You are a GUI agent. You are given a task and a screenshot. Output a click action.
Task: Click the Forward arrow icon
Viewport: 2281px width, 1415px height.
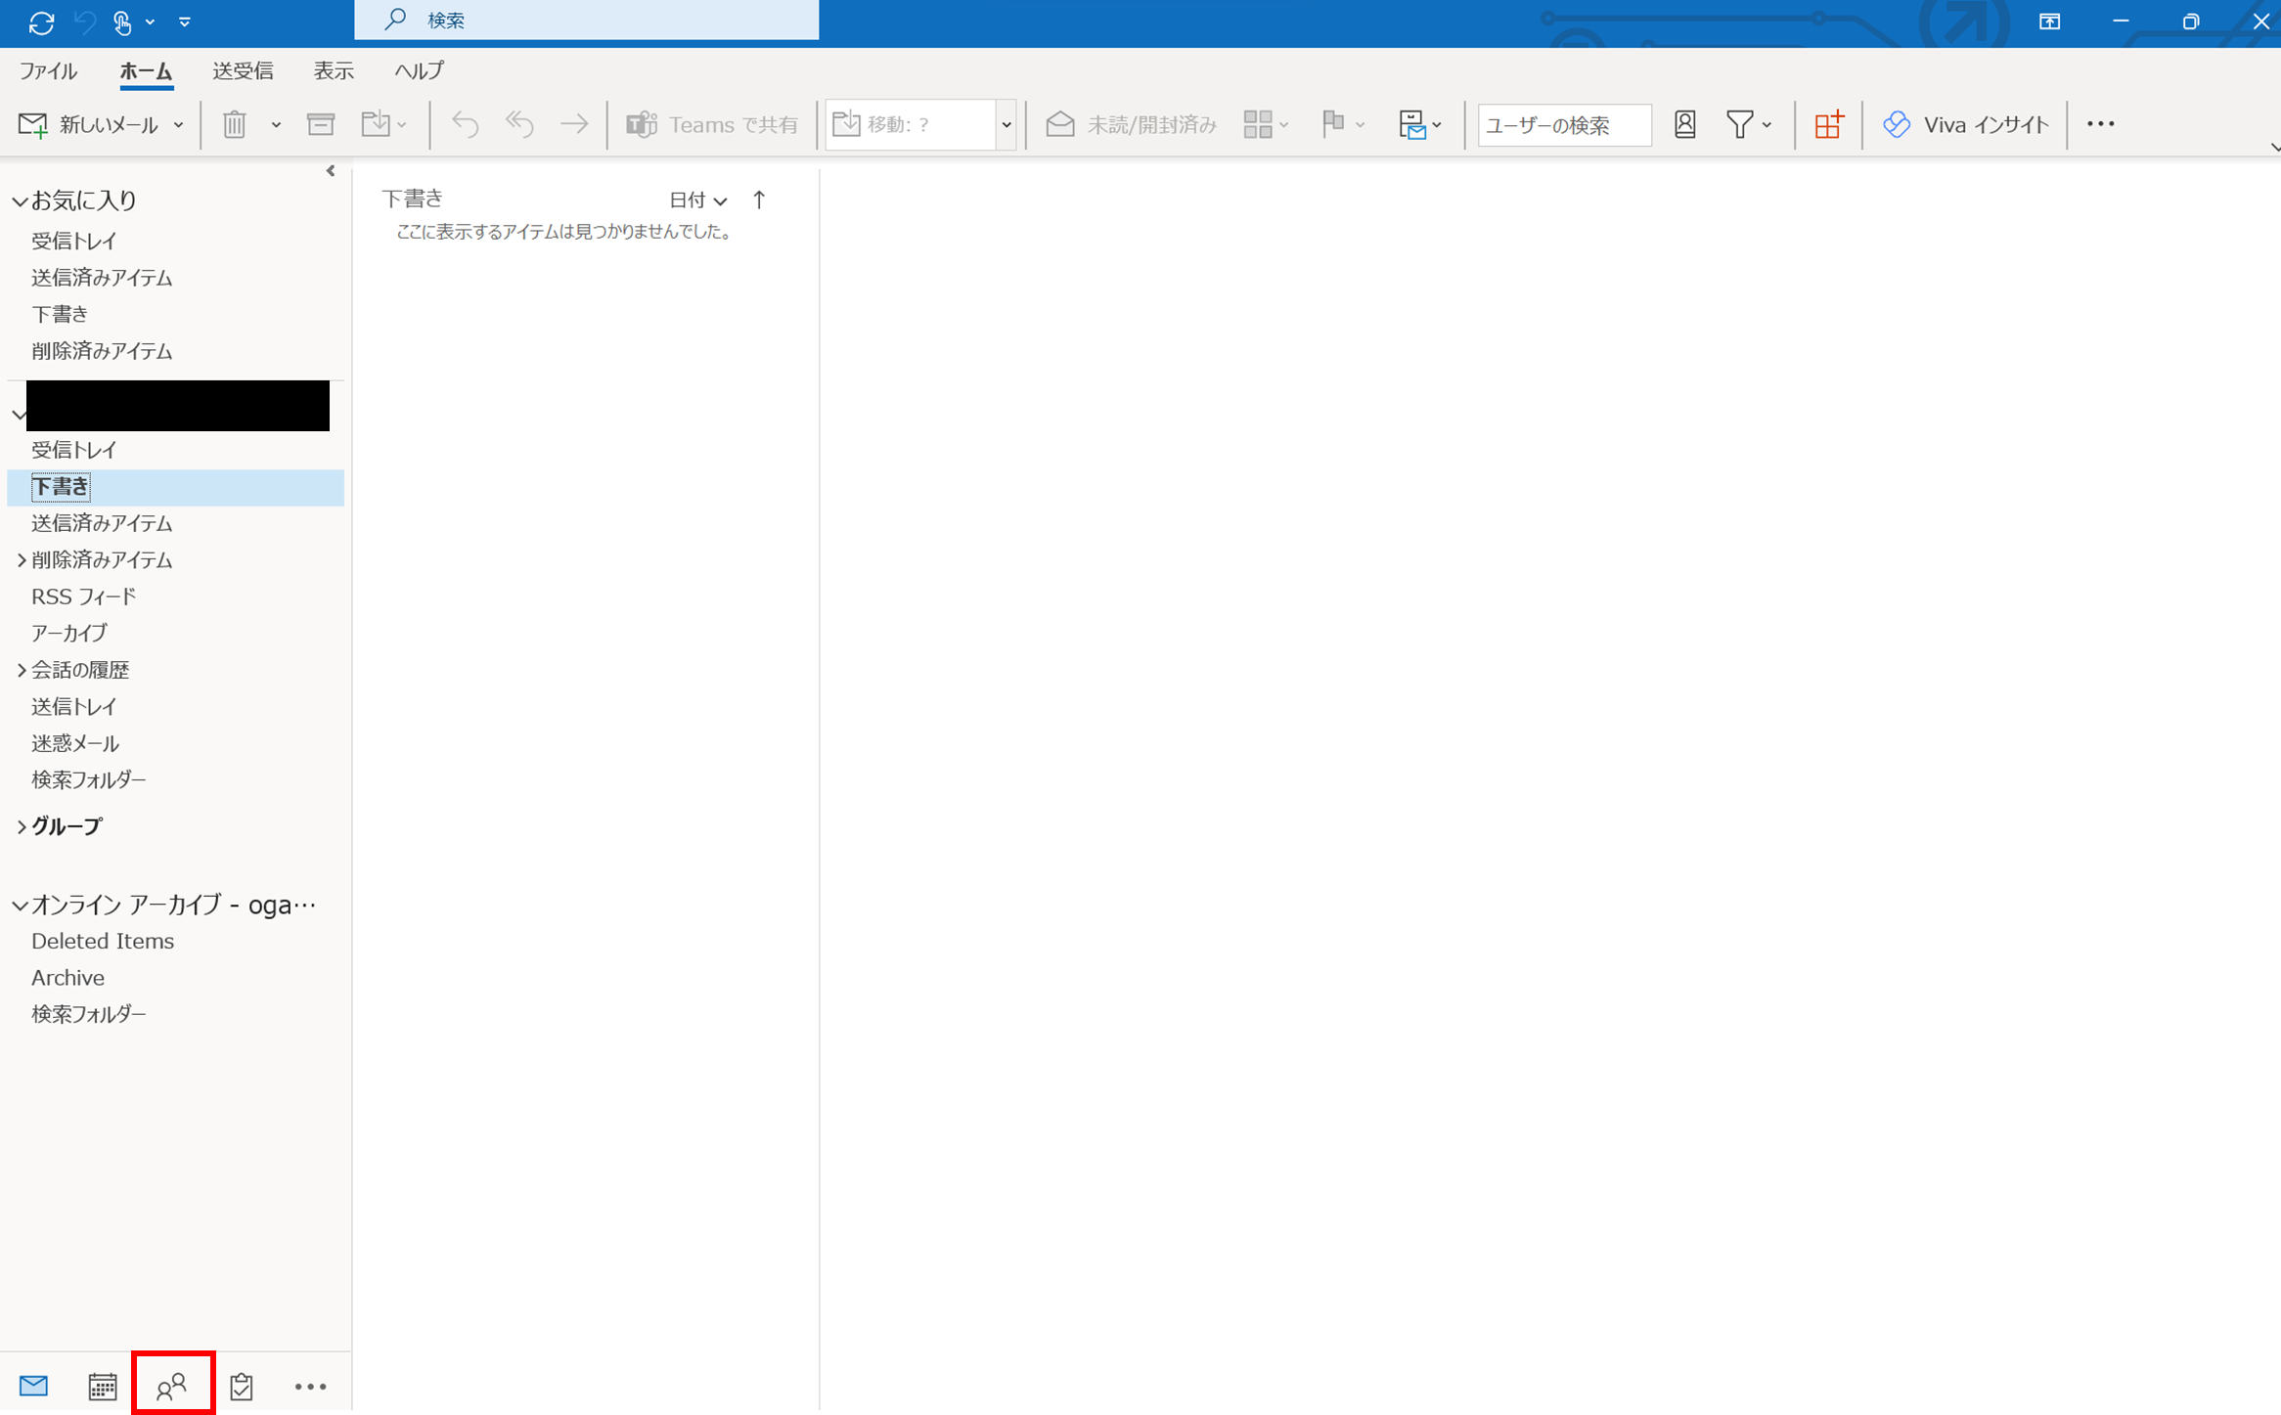pos(574,124)
